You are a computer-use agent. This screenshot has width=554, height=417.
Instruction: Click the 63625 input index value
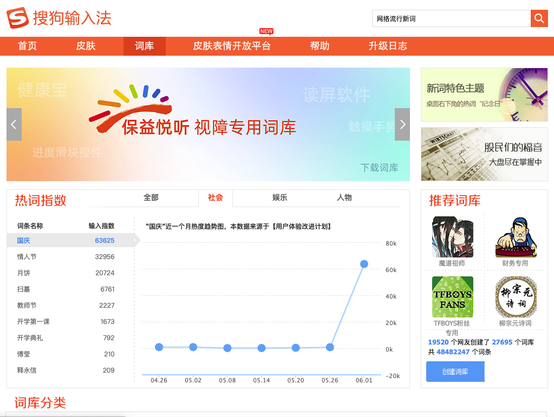coord(105,241)
